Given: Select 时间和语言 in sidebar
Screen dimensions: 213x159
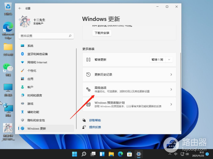Looking at the screenshot, I should pyautogui.click(x=46, y=95).
